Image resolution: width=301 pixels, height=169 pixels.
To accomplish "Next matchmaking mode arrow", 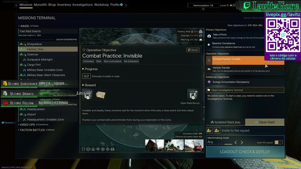I will (x=242, y=143).
